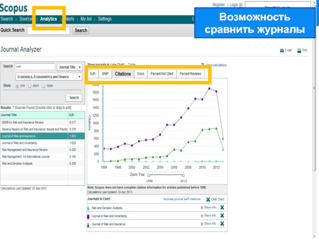
Task: Click Exclude journal self citations link
Action: point(182,199)
